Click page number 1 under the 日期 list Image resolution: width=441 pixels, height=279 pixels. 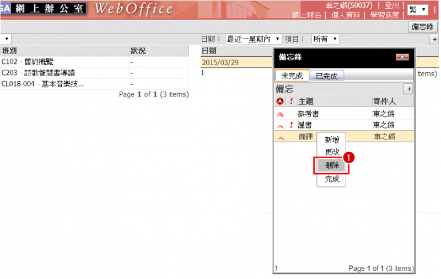(x=202, y=73)
